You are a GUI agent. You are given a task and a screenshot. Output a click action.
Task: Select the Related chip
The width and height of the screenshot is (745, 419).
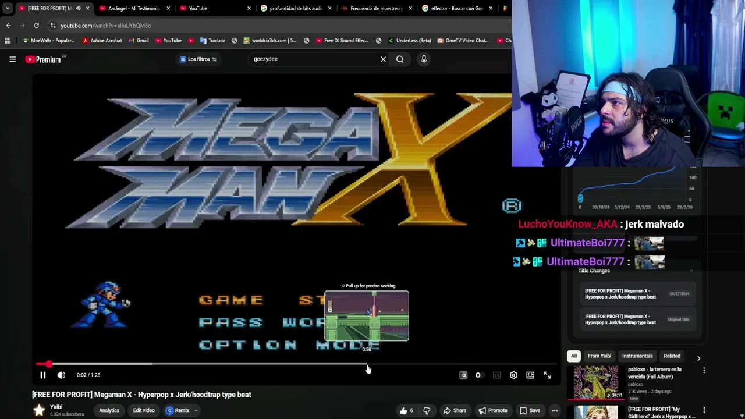[672, 356]
